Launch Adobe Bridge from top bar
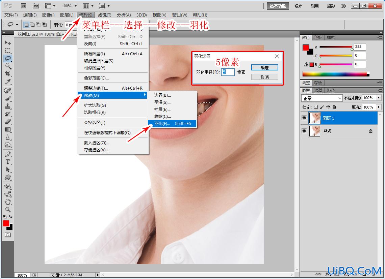 tap(24, 6)
